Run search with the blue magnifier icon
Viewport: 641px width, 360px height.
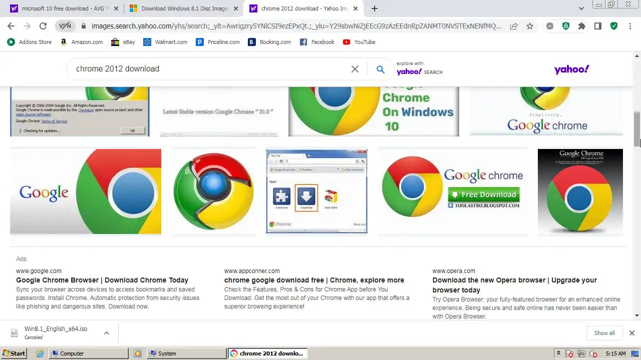381,69
